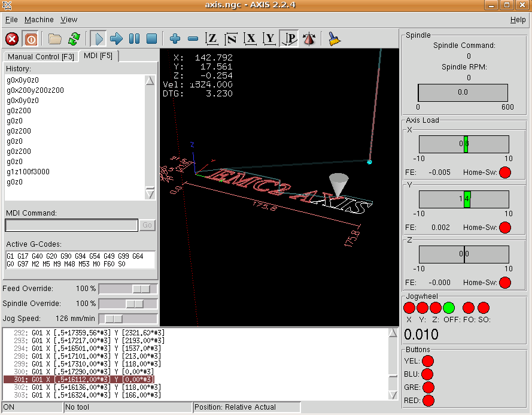Switch to Z view preset
Image resolution: width=532 pixels, height=415 pixels.
(x=212, y=39)
